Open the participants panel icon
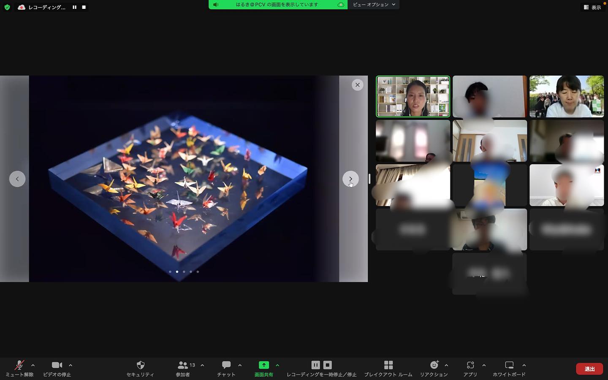 (x=183, y=365)
